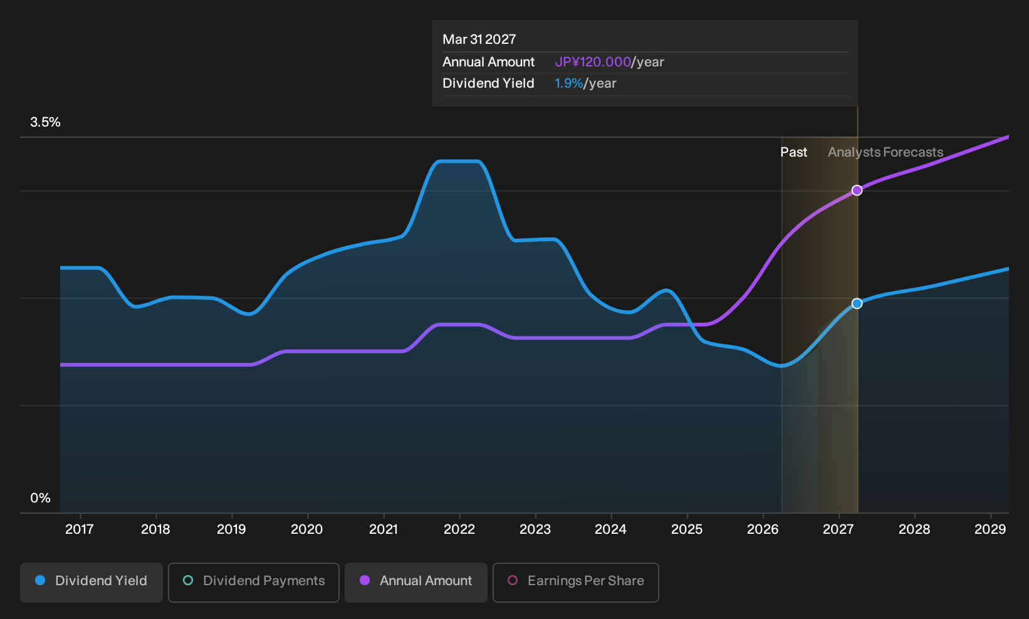Click the 2017 x-axis year label

pos(80,529)
